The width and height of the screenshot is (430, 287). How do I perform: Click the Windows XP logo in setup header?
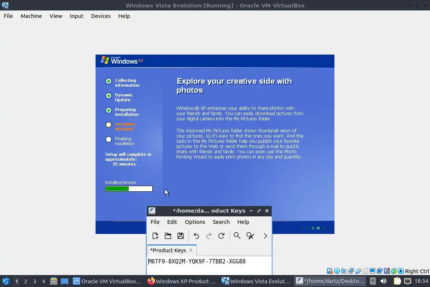pyautogui.click(x=122, y=61)
